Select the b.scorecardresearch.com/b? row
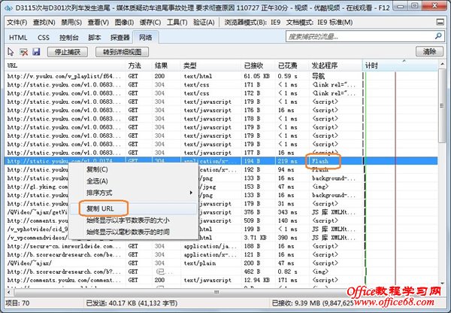Screen dimensions: 451x313 222,272
